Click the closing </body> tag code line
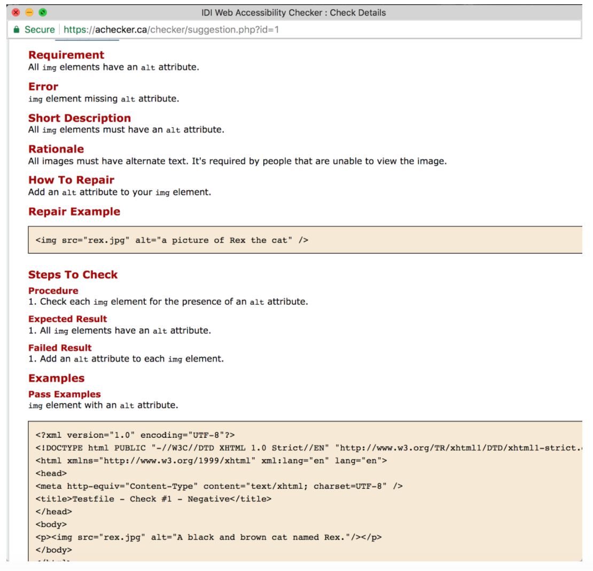Image resolution: width=593 pixels, height=571 pixels. [x=54, y=550]
